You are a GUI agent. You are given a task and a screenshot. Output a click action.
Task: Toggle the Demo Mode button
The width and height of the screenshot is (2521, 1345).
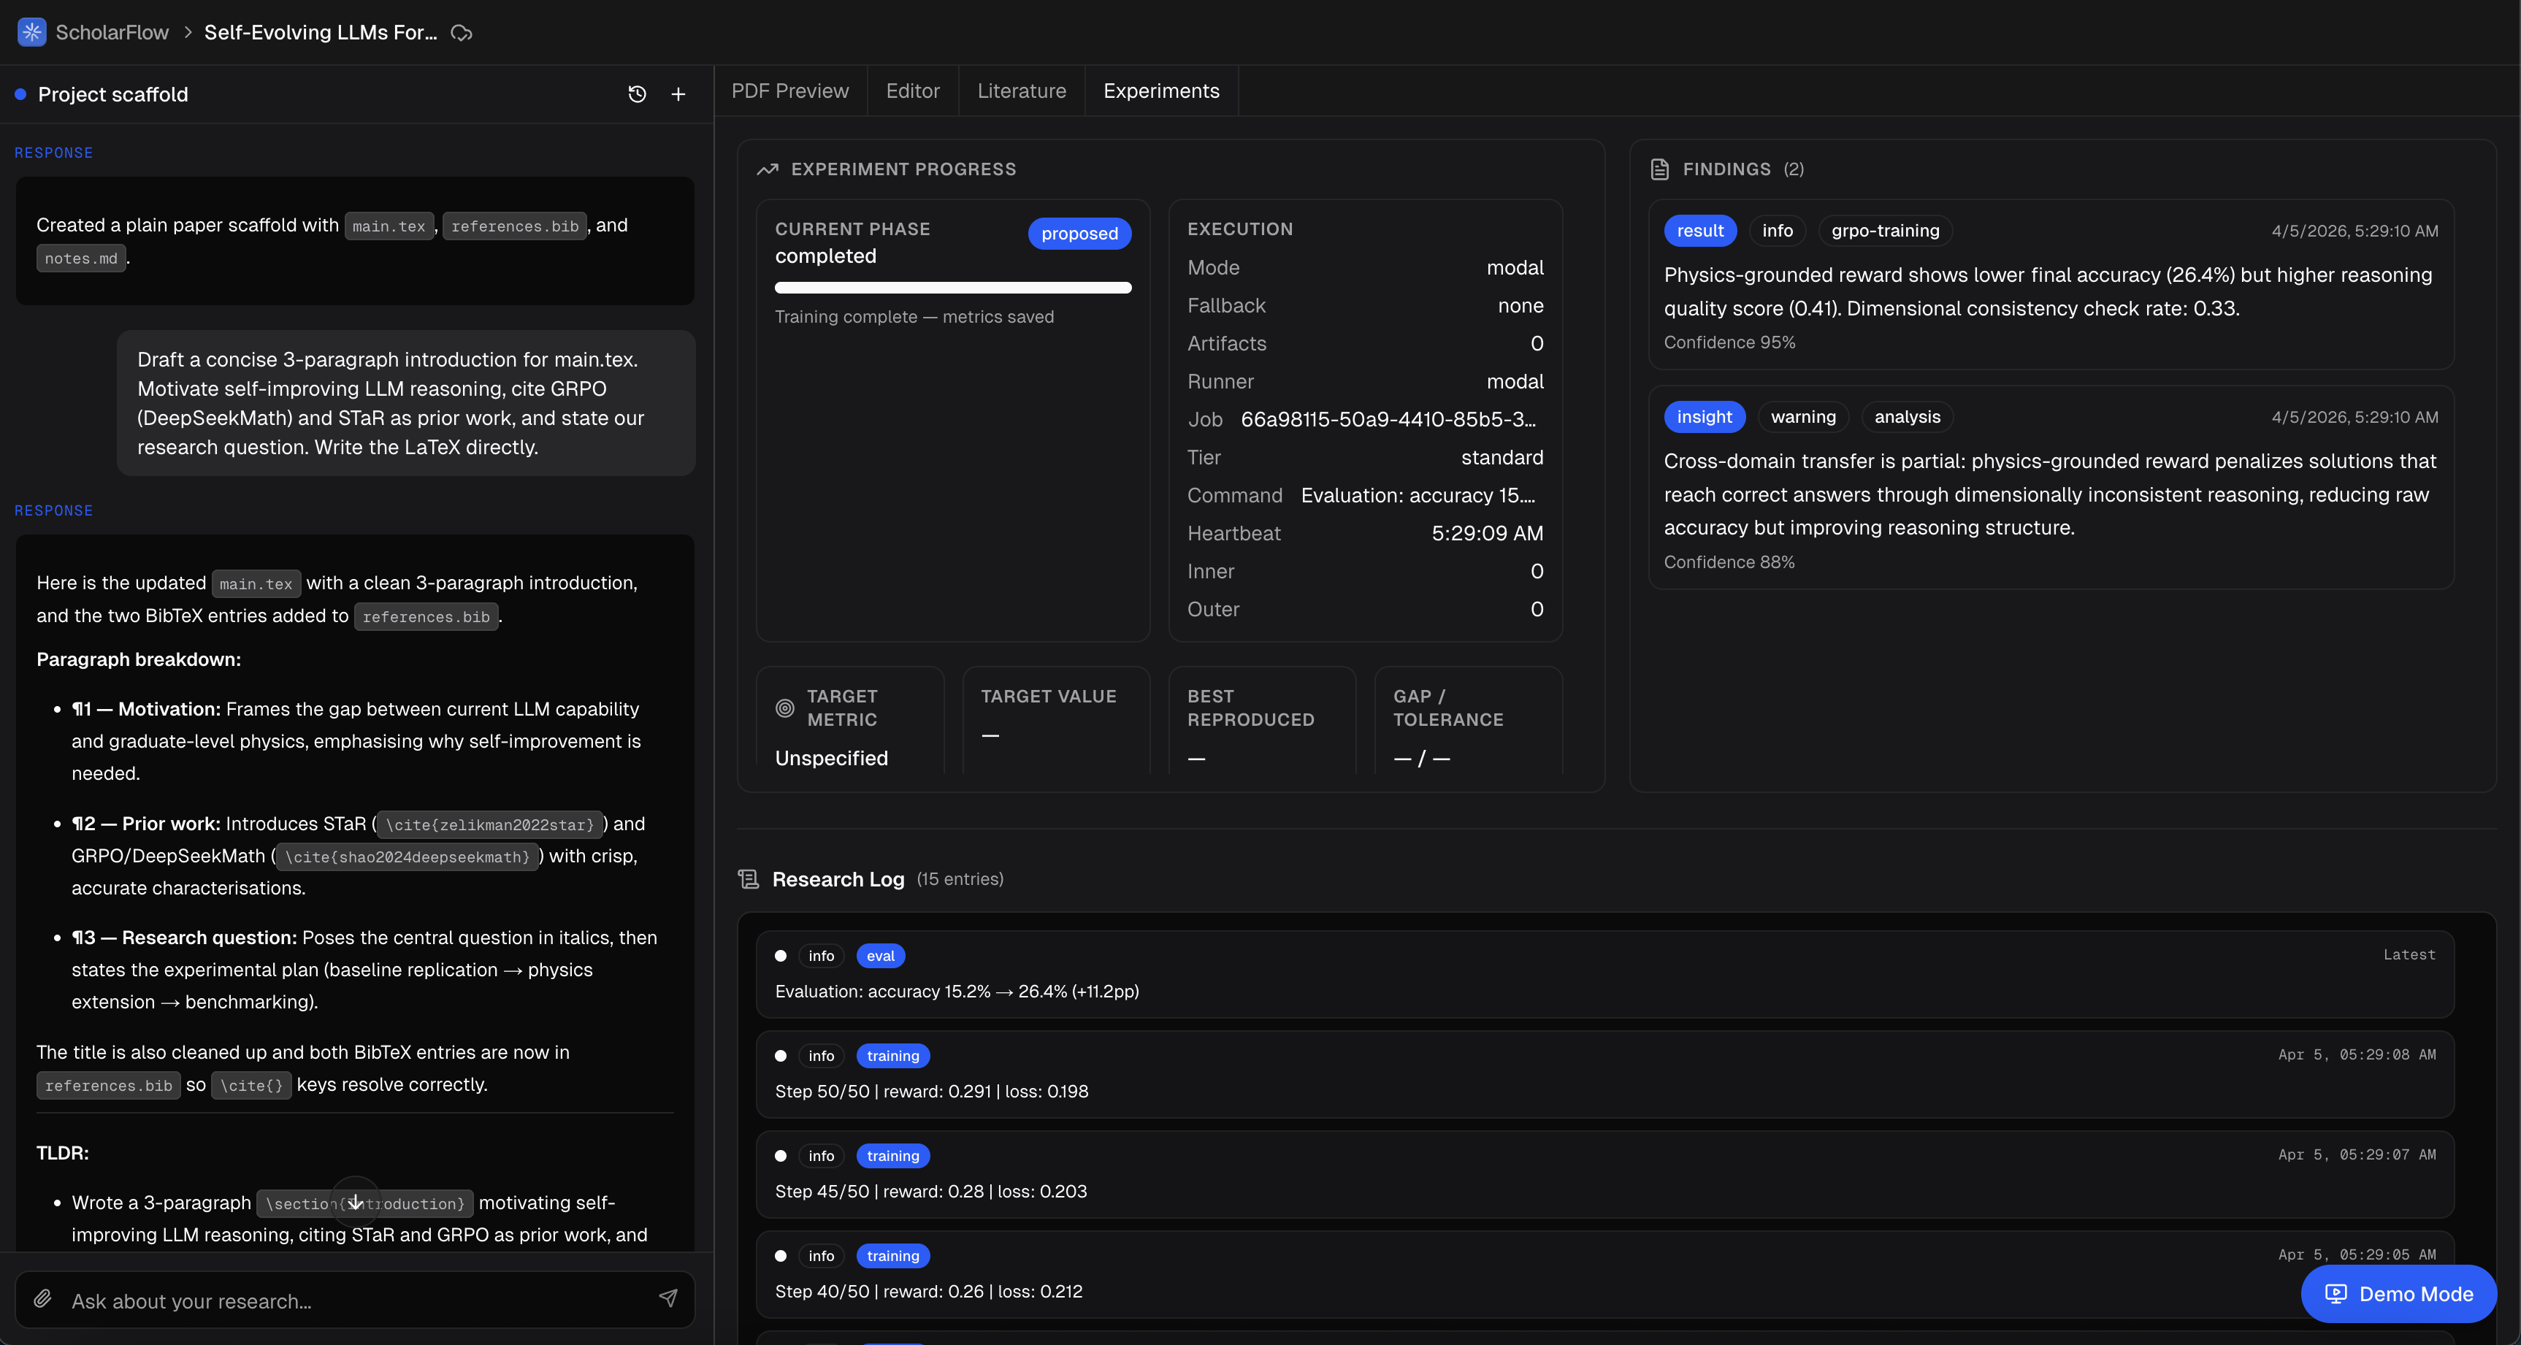[2398, 1294]
